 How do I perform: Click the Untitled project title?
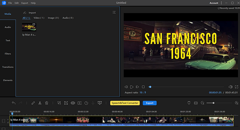(121, 3)
